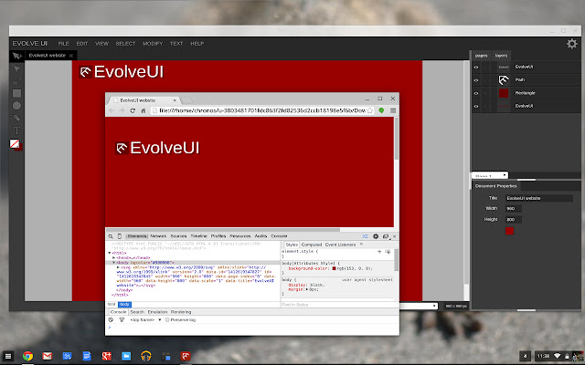Viewport: 585px width, 365px height.
Task: Open DevTools settings gear
Action: tap(376, 236)
